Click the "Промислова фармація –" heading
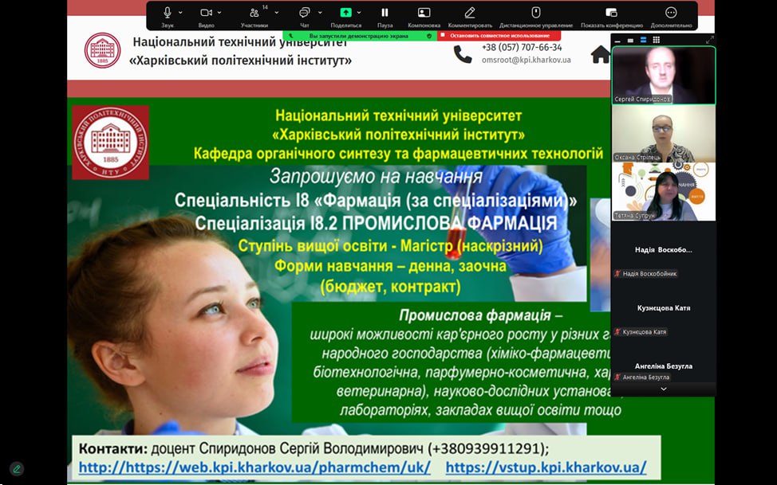Viewport: 777px width, 485px height. point(481,315)
